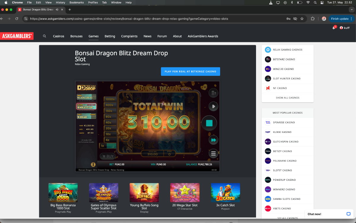Bookmark the page with the star icon
The width and height of the screenshot is (356, 223).
click(x=302, y=18)
